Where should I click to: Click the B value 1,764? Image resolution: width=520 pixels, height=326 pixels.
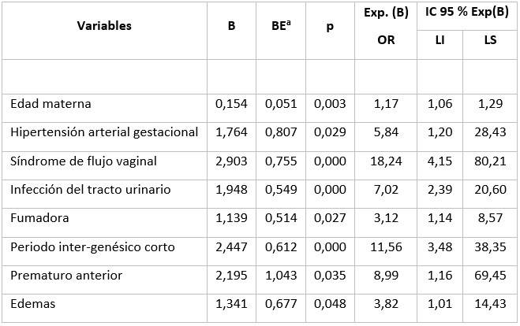(x=231, y=132)
